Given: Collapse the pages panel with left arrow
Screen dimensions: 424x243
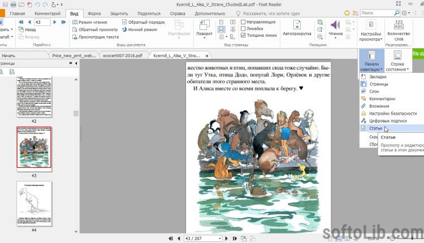Looking at the screenshot, I should pos(76,63).
